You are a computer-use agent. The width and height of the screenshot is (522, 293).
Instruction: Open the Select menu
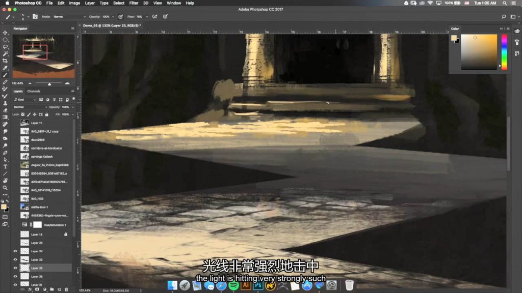coord(118,3)
